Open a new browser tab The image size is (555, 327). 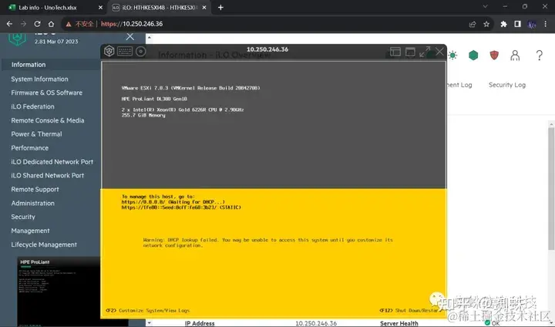tap(220, 8)
